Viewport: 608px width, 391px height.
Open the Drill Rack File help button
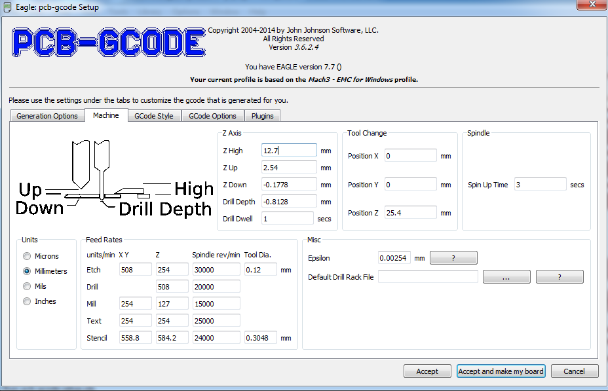[560, 277]
